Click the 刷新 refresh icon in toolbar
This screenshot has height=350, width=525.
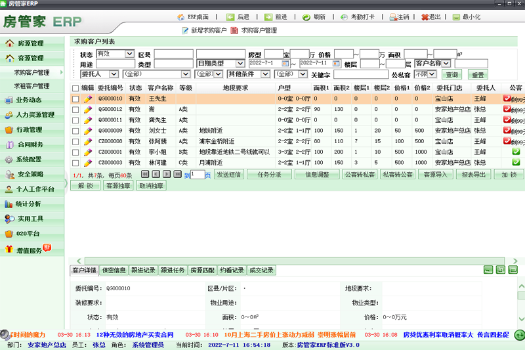[306, 17]
